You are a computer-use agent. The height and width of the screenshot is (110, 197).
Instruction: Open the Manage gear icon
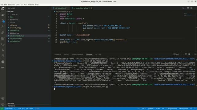pyautogui.click(x=3, y=104)
